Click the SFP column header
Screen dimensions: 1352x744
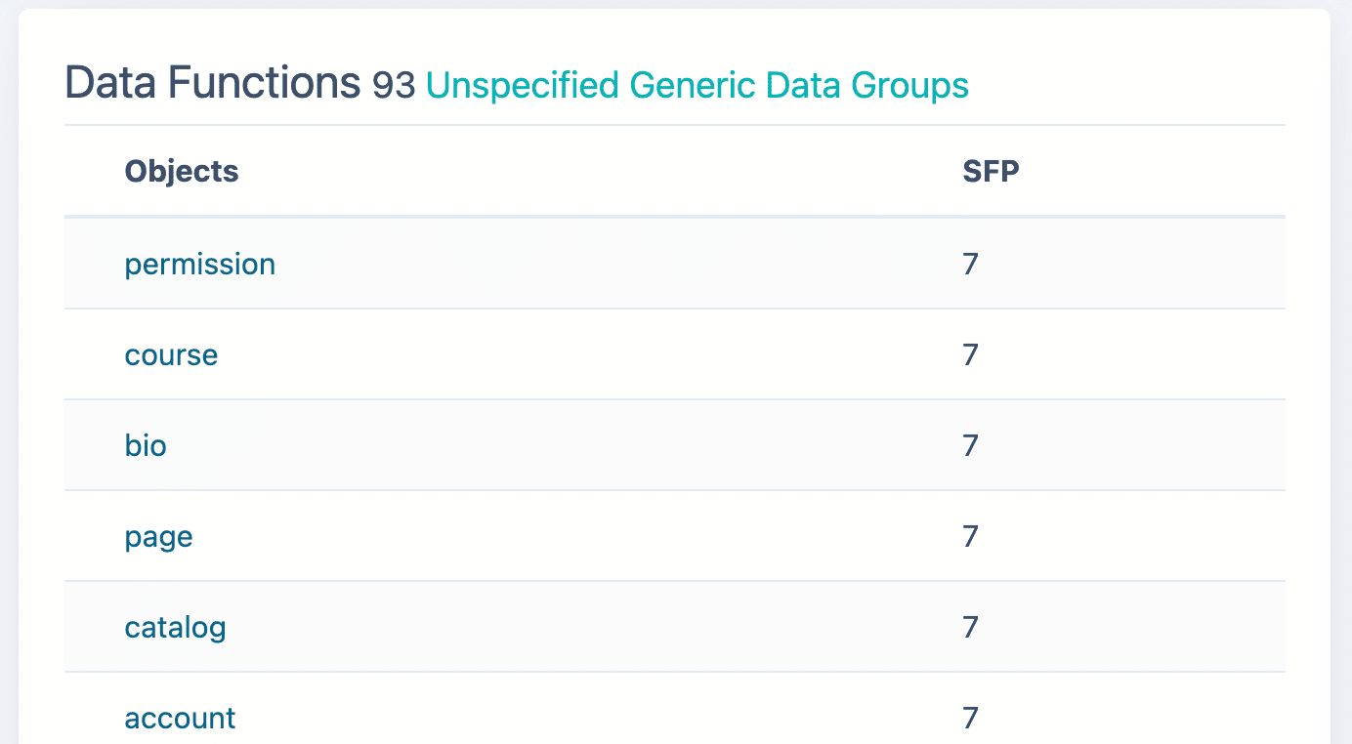991,171
